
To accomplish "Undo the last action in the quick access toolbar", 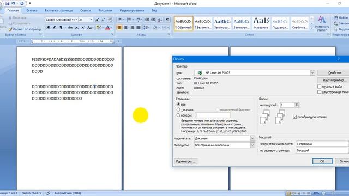I will [x=13, y=4].
